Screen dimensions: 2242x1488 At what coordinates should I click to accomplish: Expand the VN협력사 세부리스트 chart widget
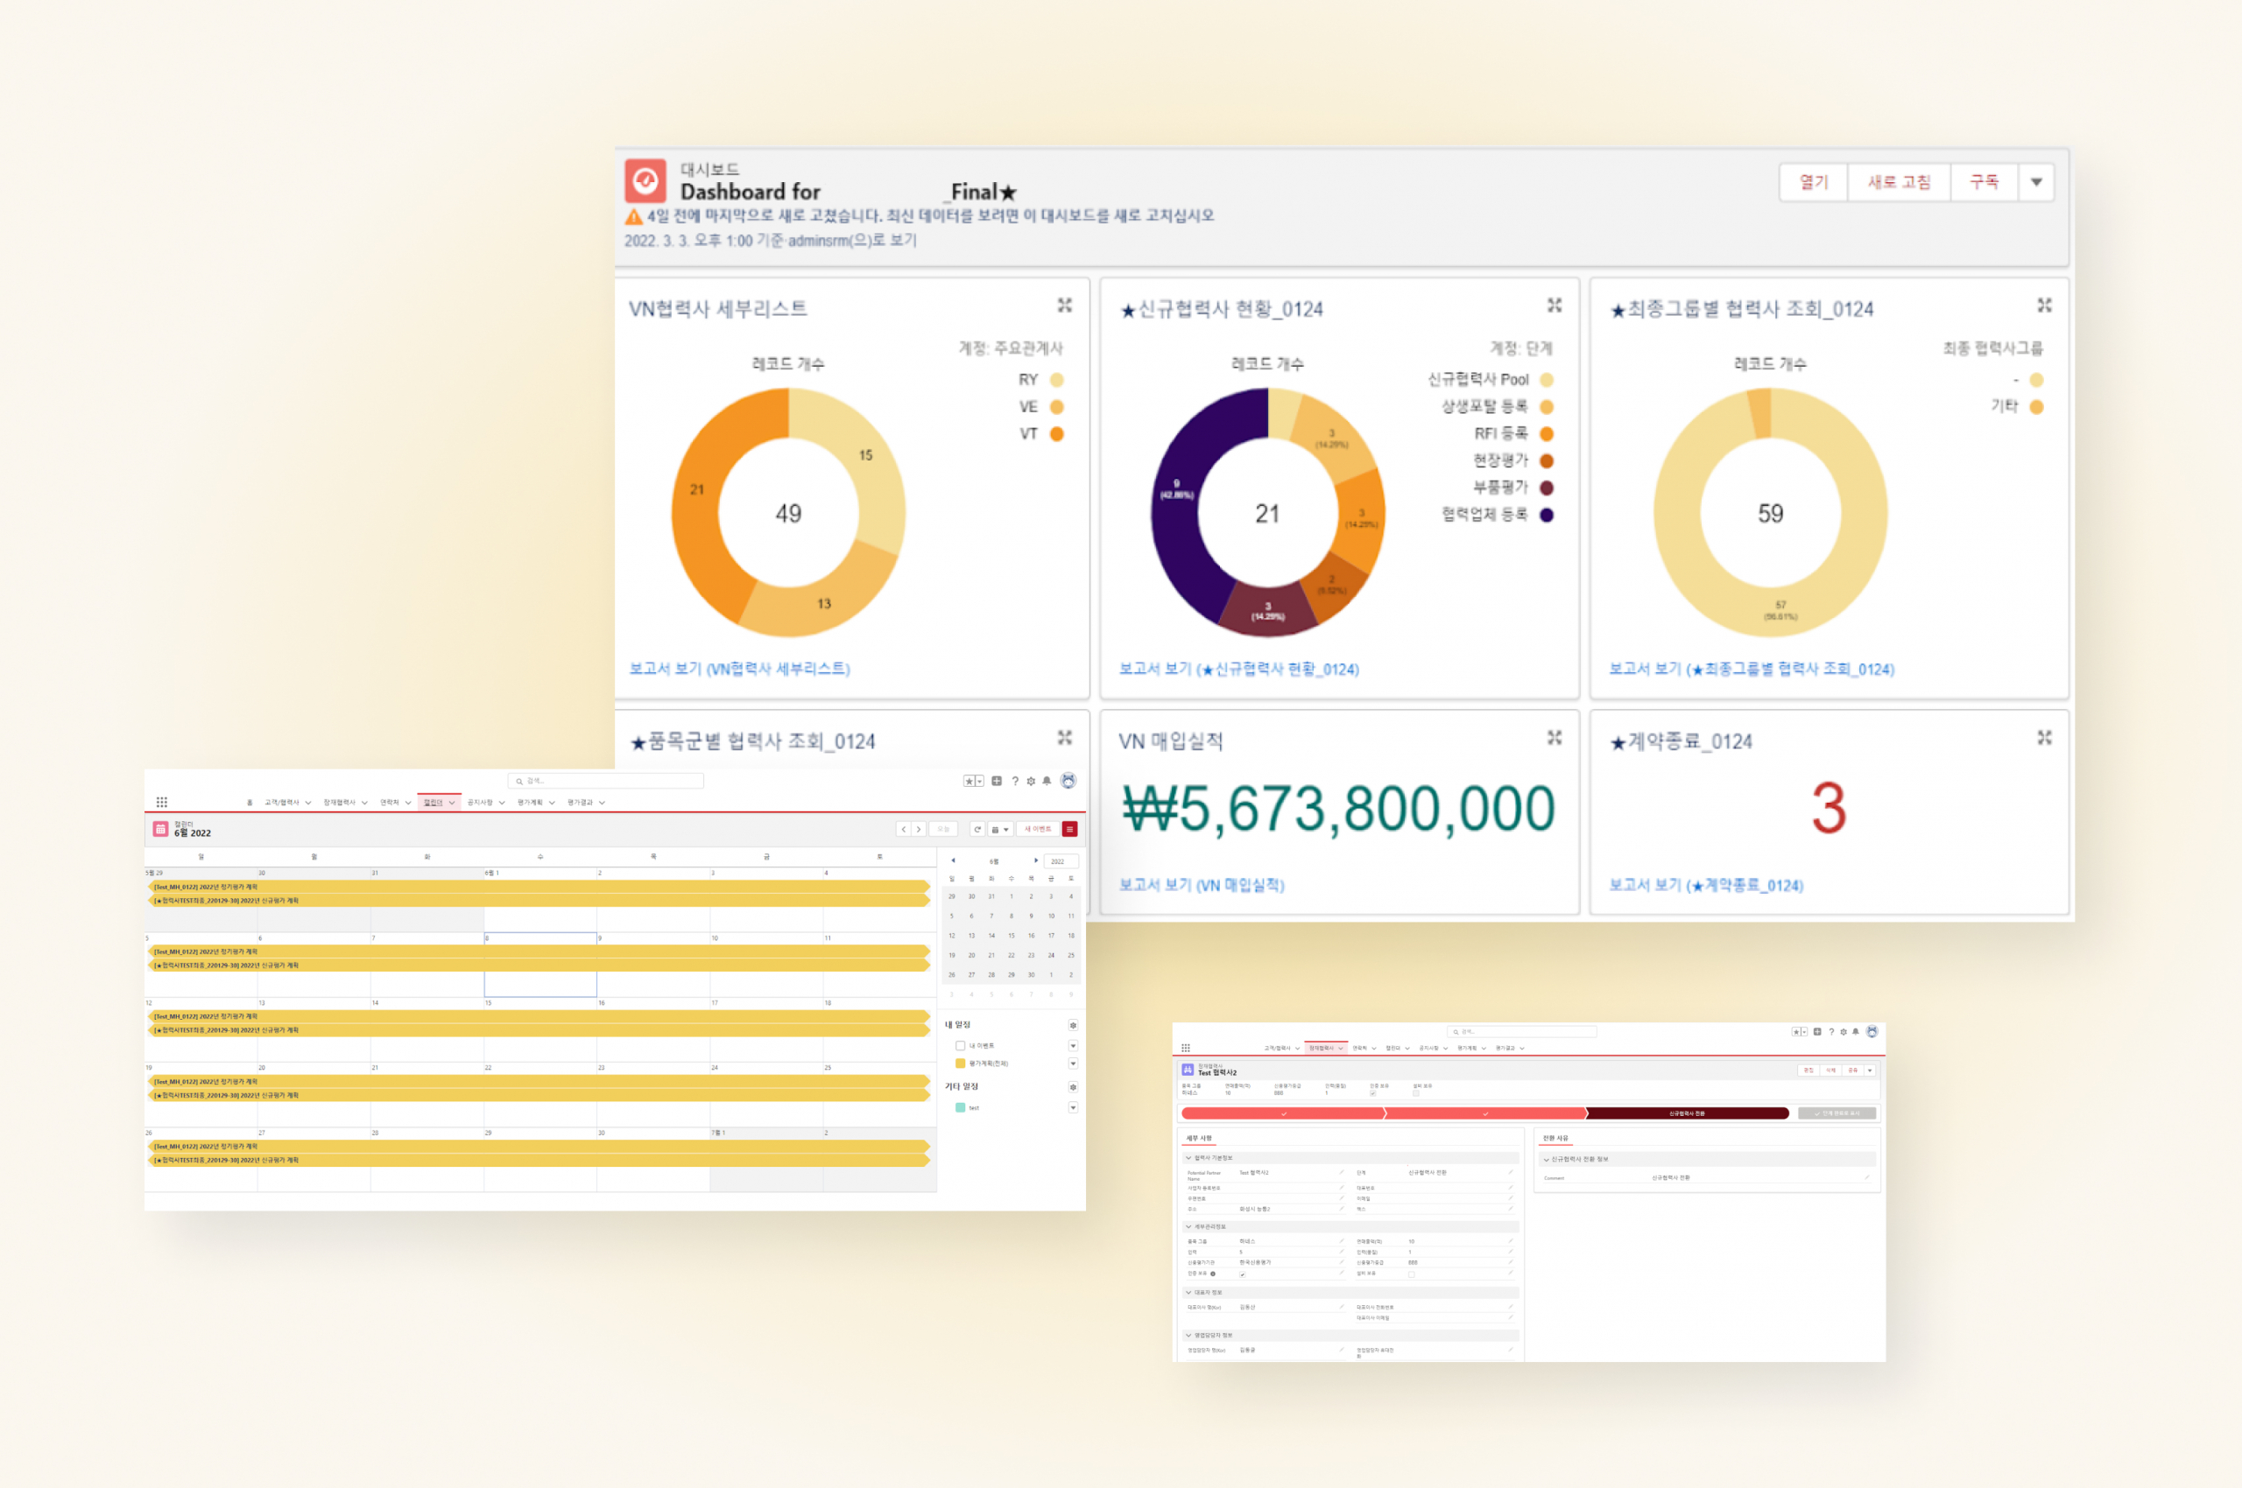click(1064, 305)
